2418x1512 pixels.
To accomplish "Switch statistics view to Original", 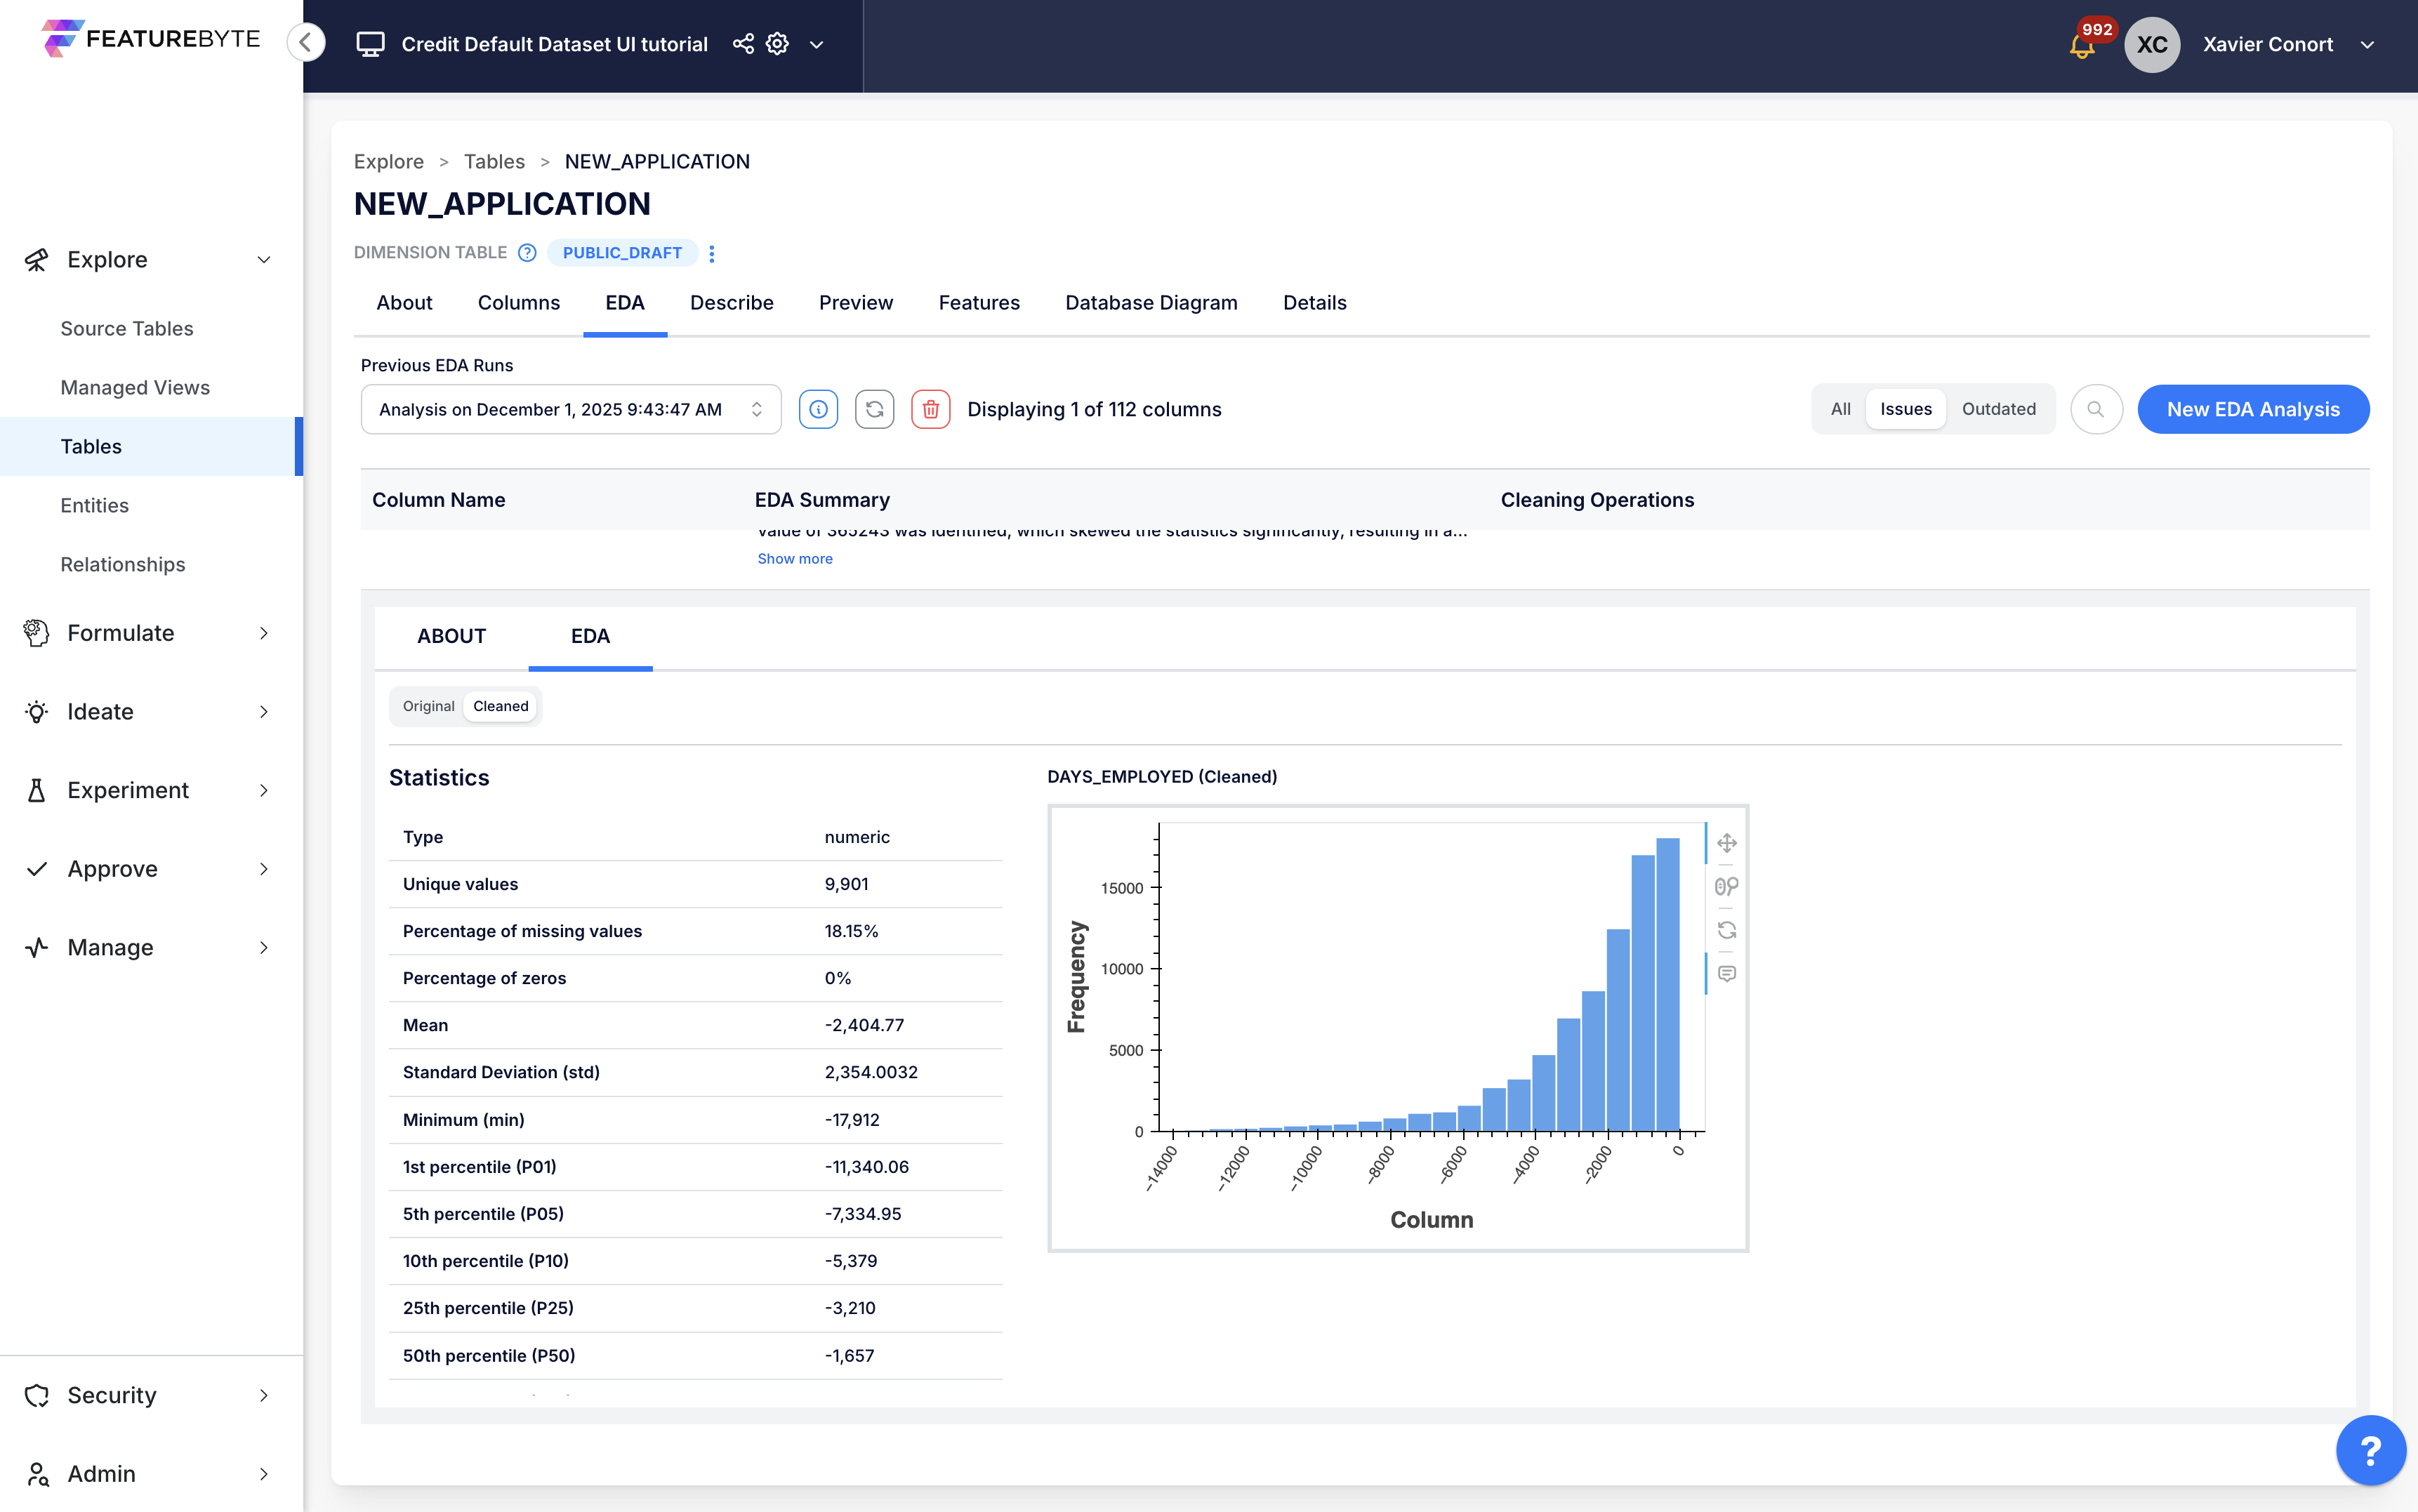I will (428, 706).
